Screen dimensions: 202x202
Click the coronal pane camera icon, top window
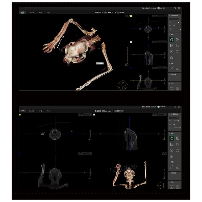(154, 68)
